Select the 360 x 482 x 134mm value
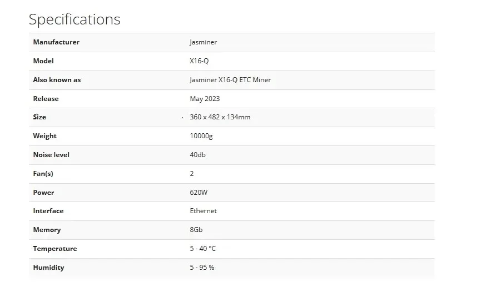This screenshot has width=491, height=292. (220, 117)
